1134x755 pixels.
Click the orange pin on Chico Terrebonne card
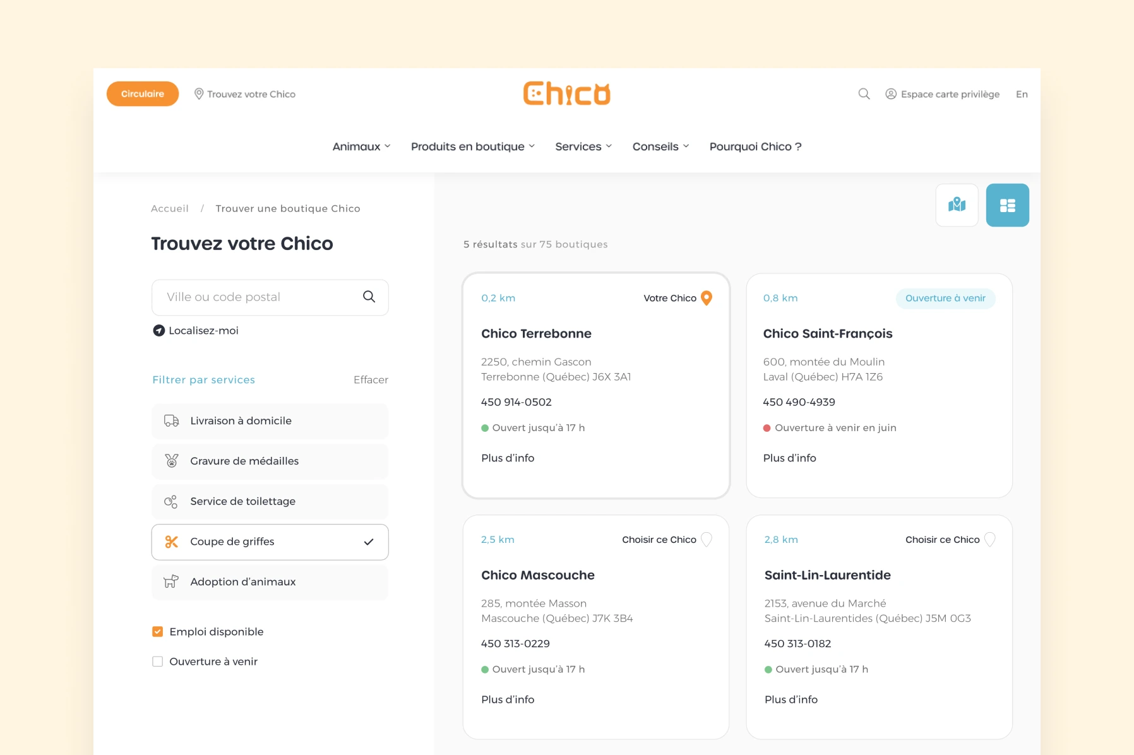point(707,298)
